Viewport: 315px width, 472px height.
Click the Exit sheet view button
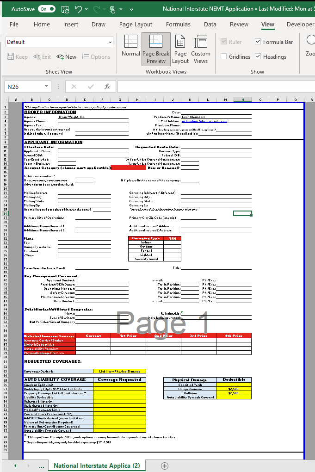(x=42, y=56)
